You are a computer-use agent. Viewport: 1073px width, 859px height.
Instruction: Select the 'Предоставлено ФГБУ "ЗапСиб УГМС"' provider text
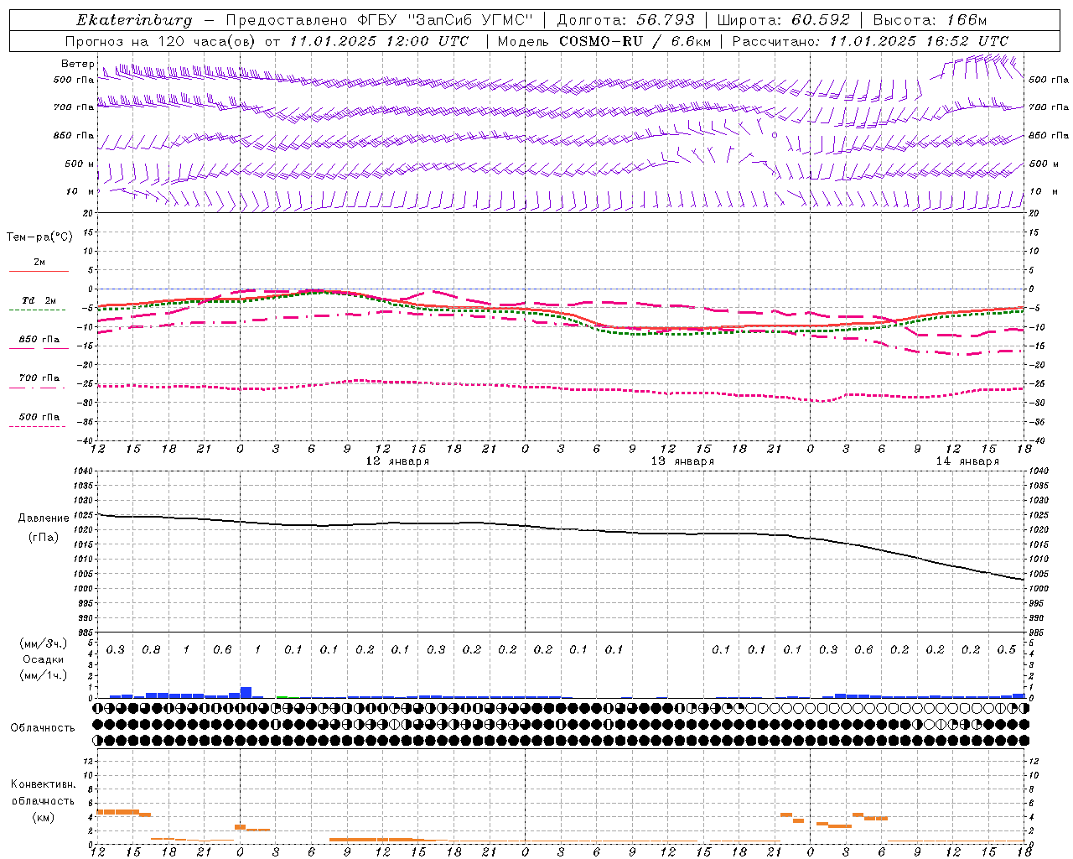[x=380, y=20]
